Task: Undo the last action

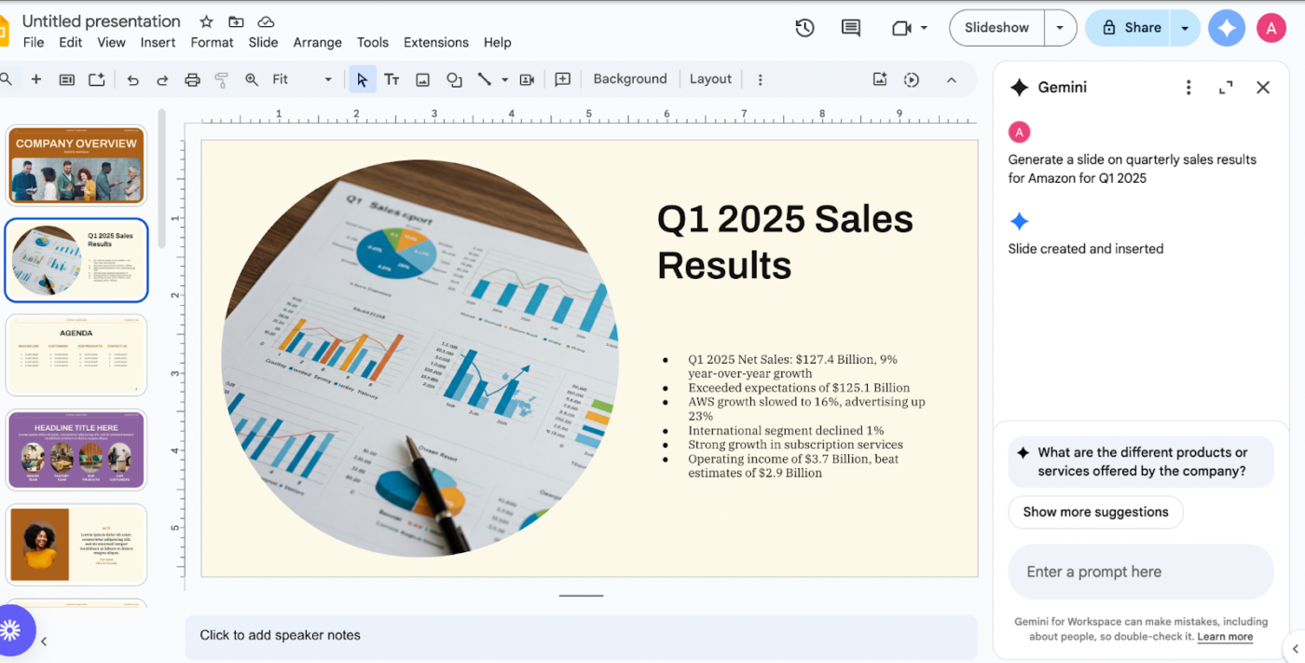Action: click(132, 79)
